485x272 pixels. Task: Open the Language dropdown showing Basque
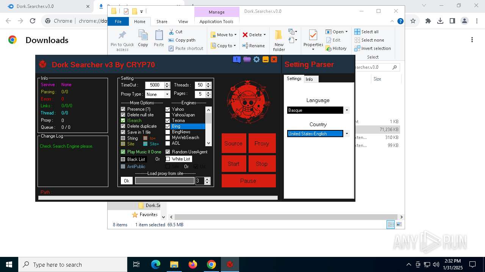(x=346, y=110)
